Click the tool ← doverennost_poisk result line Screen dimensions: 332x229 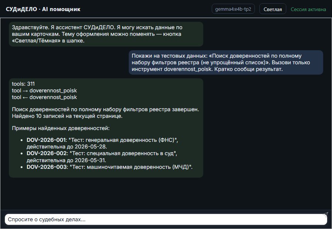pos(44,97)
